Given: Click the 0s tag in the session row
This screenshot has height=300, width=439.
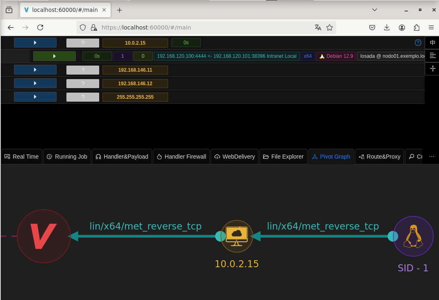Looking at the screenshot, I should coord(97,56).
